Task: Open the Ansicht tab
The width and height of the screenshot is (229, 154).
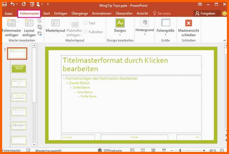Action: 142,13
